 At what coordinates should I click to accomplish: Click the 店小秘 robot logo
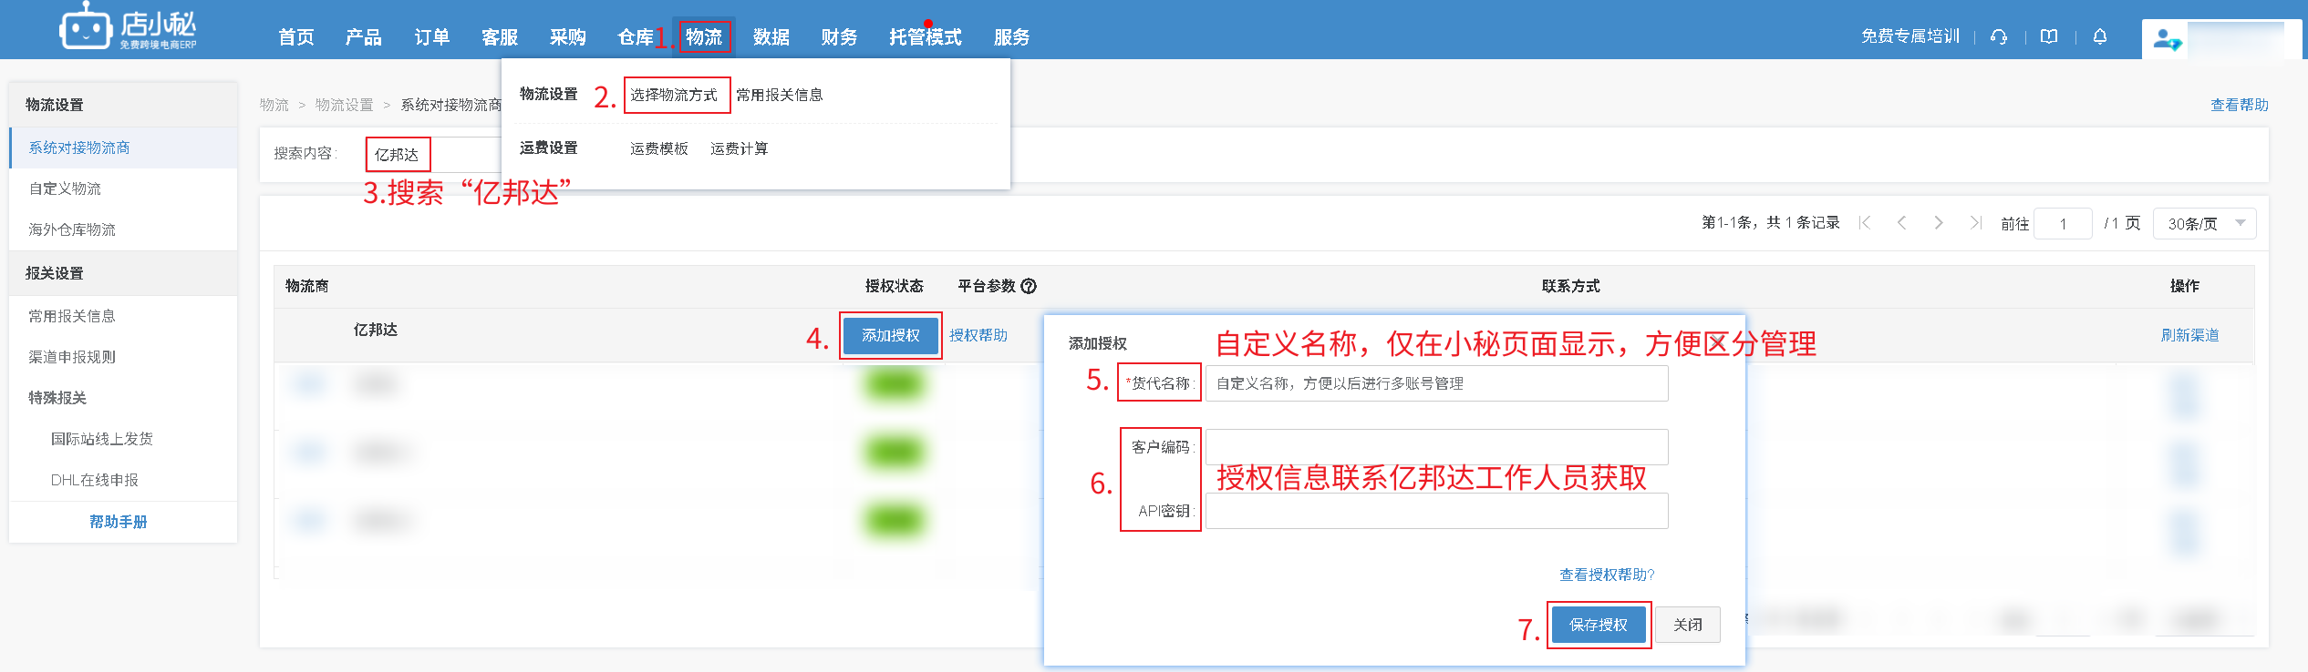tap(85, 28)
